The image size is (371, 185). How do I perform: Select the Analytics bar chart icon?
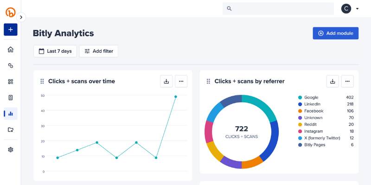tap(10, 114)
